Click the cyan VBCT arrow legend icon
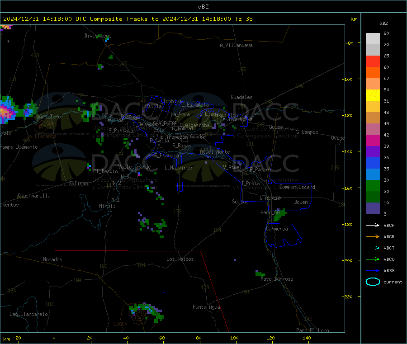 click(373, 248)
